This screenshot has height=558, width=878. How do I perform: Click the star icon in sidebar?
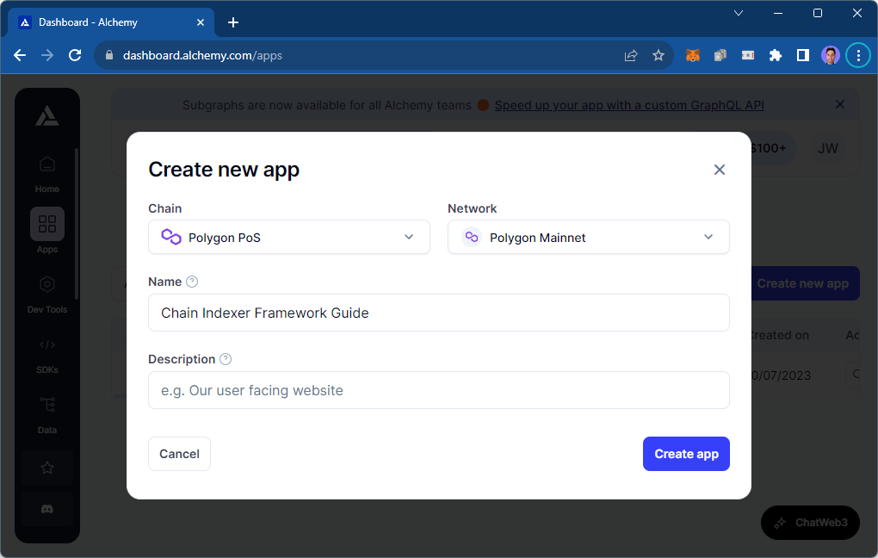coord(47,468)
